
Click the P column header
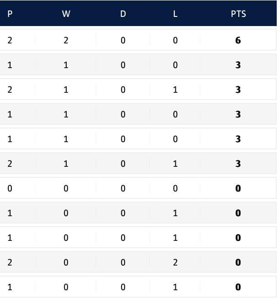(10, 14)
